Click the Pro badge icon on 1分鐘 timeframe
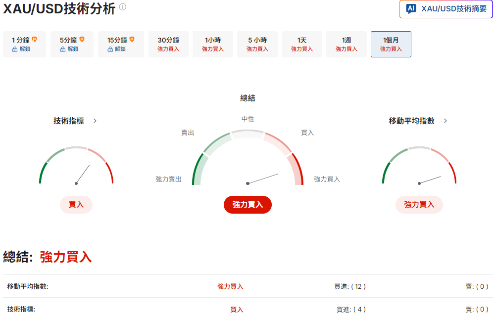The width and height of the screenshot is (495, 316). coord(35,39)
